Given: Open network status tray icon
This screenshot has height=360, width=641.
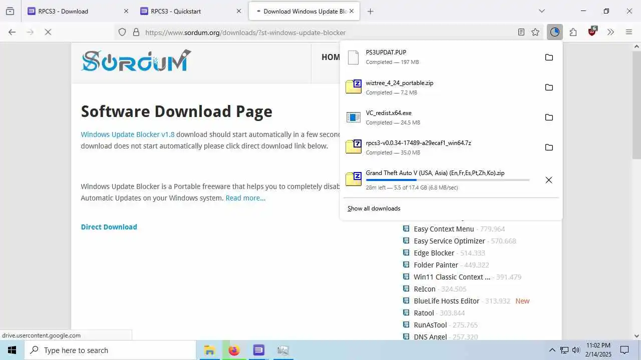Looking at the screenshot, I should click(564, 350).
